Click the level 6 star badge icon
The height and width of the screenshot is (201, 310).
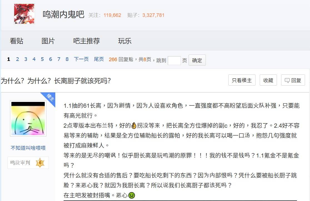coord(40,163)
